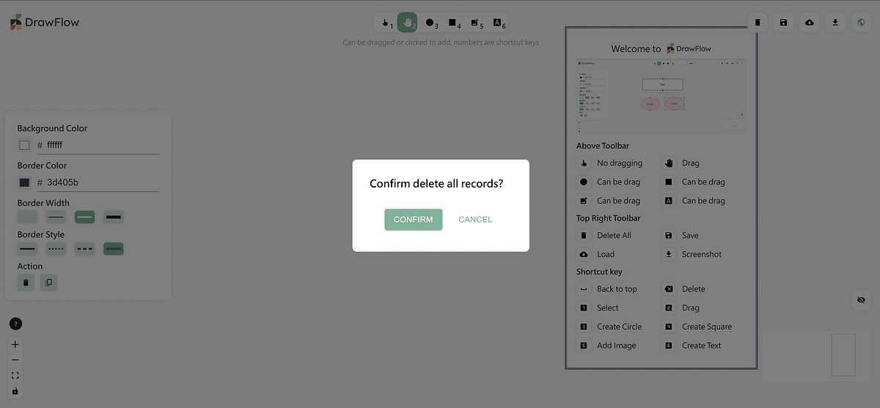Select the no-border Border Width option

tap(27, 217)
